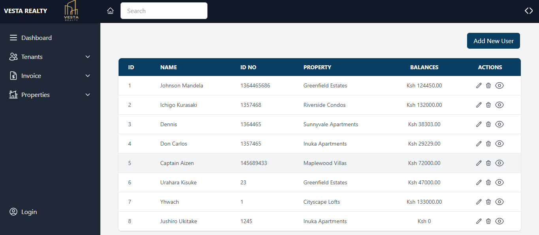This screenshot has height=235, width=539.
Task: Click pencil icon for Dennis
Action: (x=479, y=124)
